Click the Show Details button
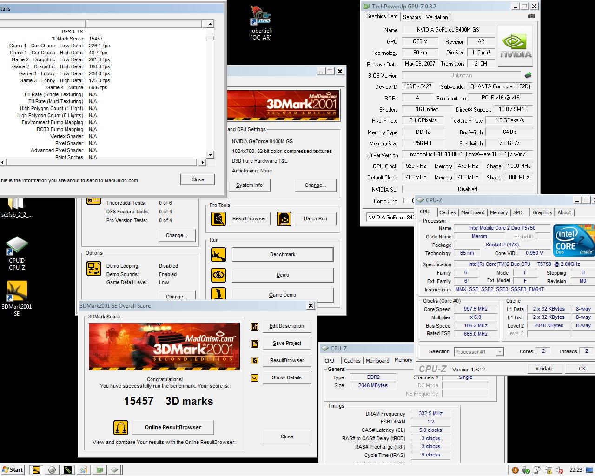This screenshot has width=595, height=476. click(287, 377)
